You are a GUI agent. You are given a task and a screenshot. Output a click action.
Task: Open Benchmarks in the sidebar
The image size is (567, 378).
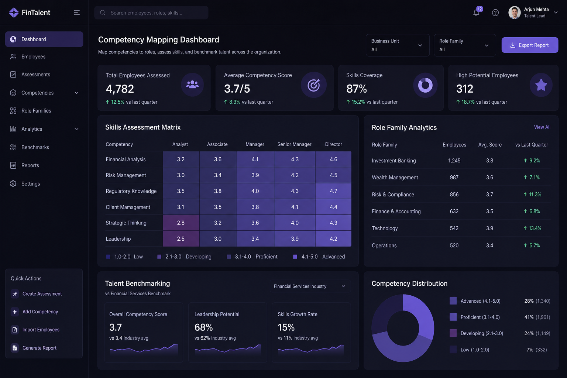click(44, 147)
